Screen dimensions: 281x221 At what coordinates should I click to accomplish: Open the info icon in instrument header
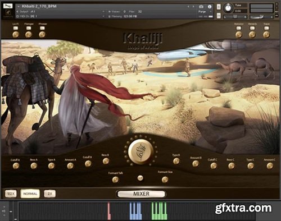(x=210, y=7)
